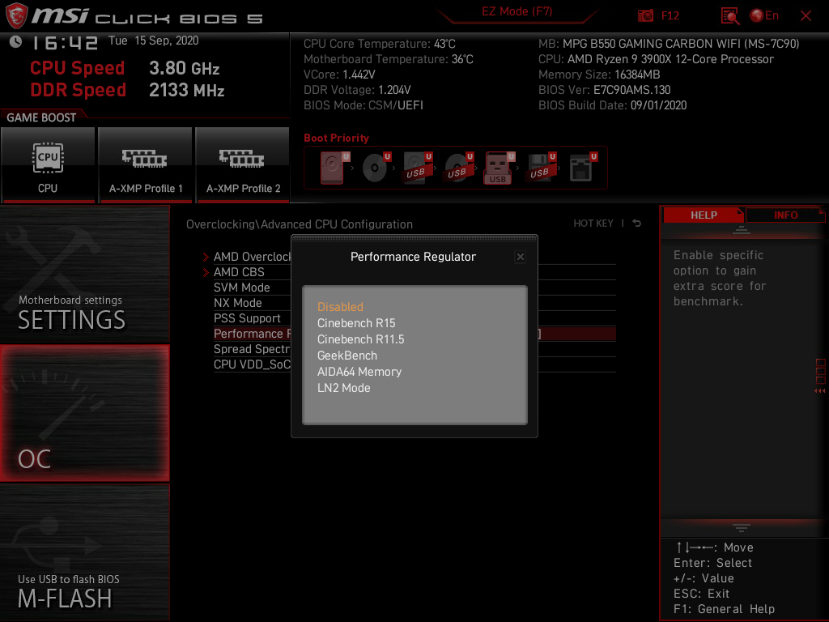Click the Advanced CPU Configuration breadcrumb

(336, 224)
